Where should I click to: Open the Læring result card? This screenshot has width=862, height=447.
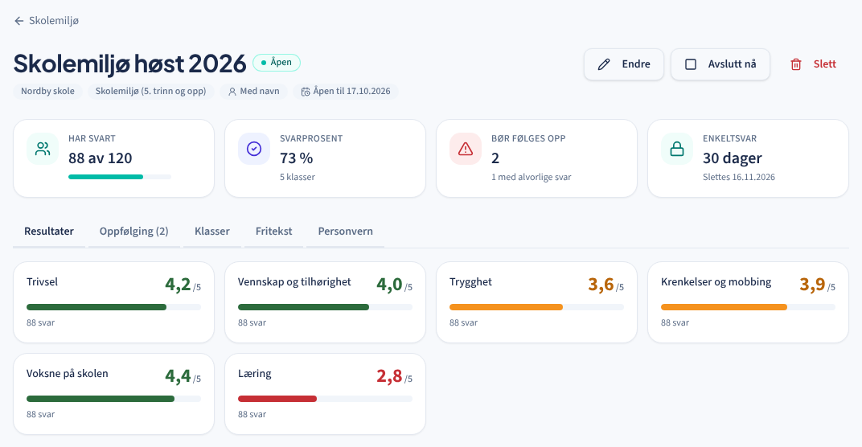(x=325, y=394)
